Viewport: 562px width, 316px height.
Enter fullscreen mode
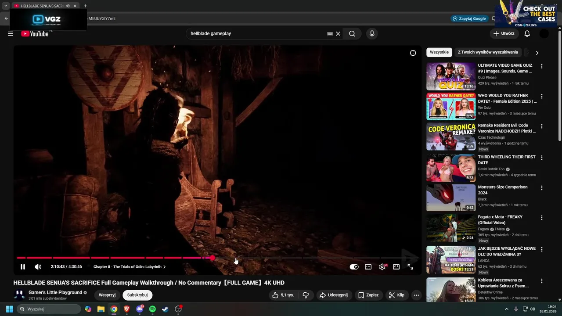[411, 267]
